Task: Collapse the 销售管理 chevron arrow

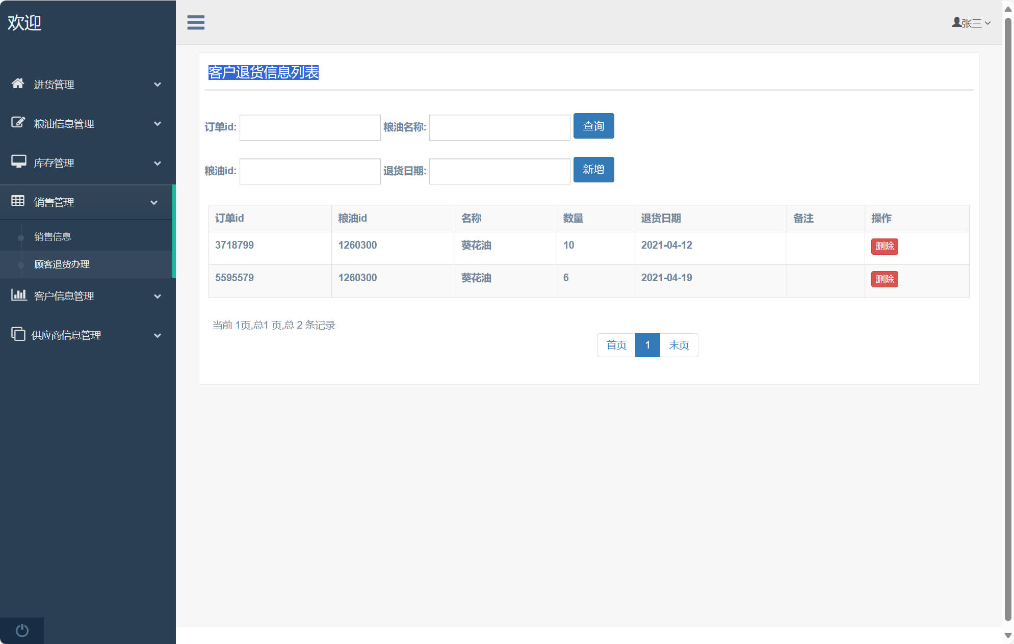Action: click(154, 203)
